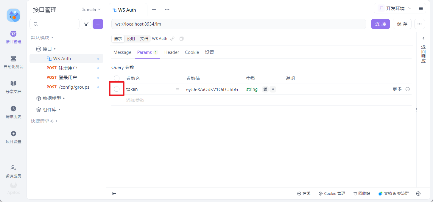
Task: Open the 接口管理 sidebar section
Action: click(x=13, y=37)
